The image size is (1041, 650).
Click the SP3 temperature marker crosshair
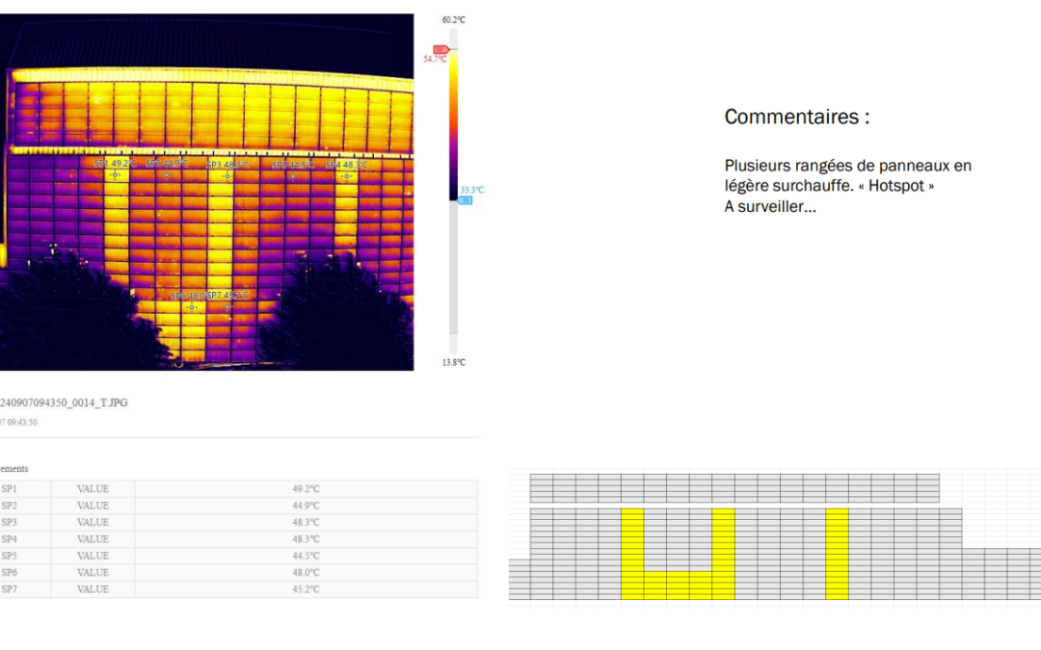pos(227,176)
